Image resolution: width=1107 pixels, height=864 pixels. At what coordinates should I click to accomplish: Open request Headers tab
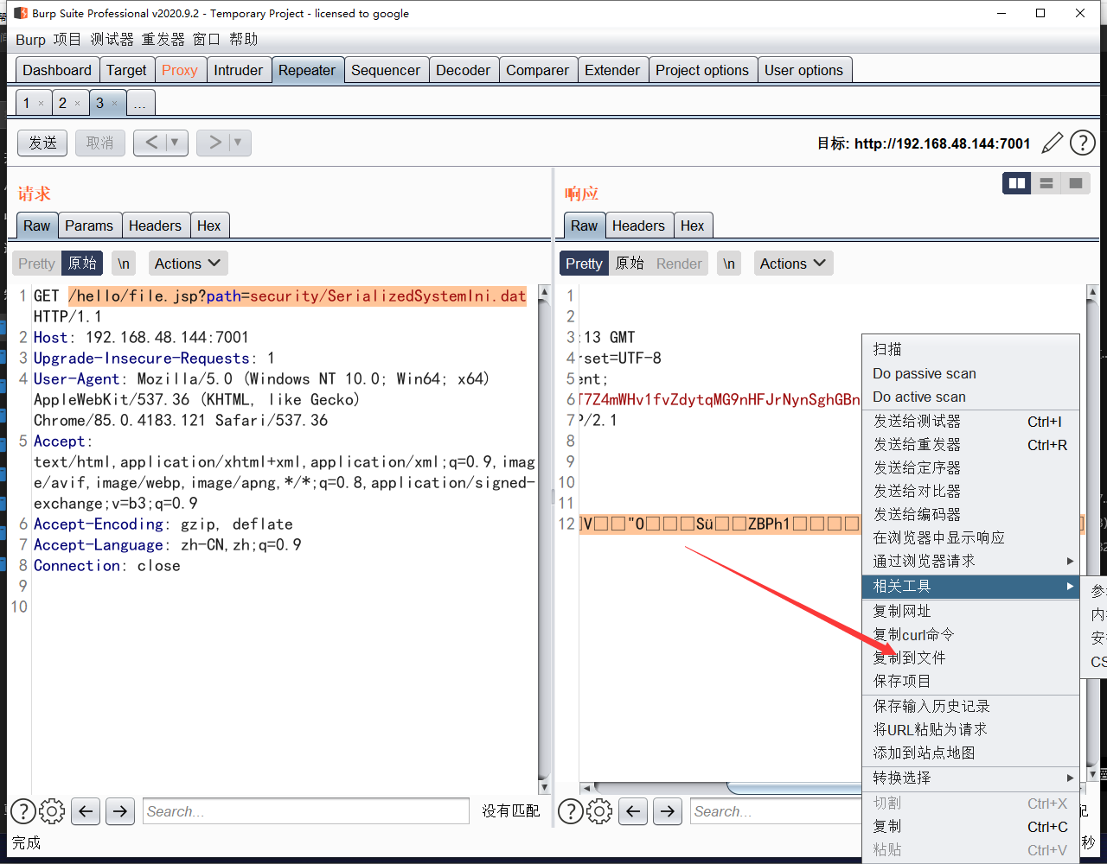tap(155, 226)
